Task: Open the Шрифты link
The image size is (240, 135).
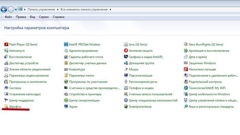Action: (x=15, y=107)
